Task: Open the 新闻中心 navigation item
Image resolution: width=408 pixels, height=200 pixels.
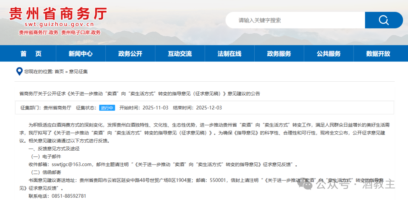Action: pos(81,54)
